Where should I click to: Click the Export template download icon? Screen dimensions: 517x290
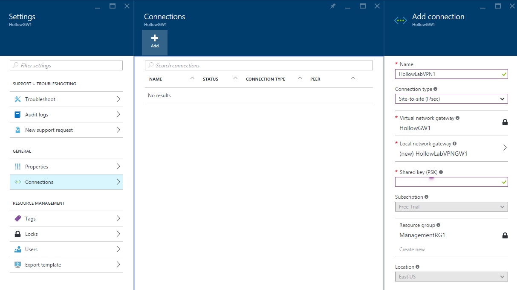17,264
